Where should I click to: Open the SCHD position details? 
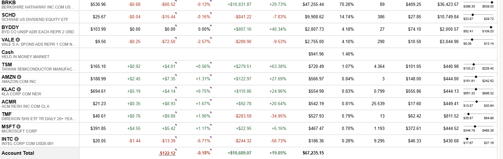tap(8, 15)
